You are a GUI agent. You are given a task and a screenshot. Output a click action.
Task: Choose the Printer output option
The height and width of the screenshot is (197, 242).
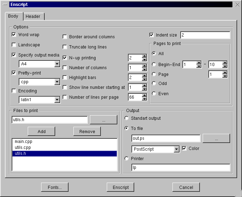pyautogui.click(x=127, y=159)
